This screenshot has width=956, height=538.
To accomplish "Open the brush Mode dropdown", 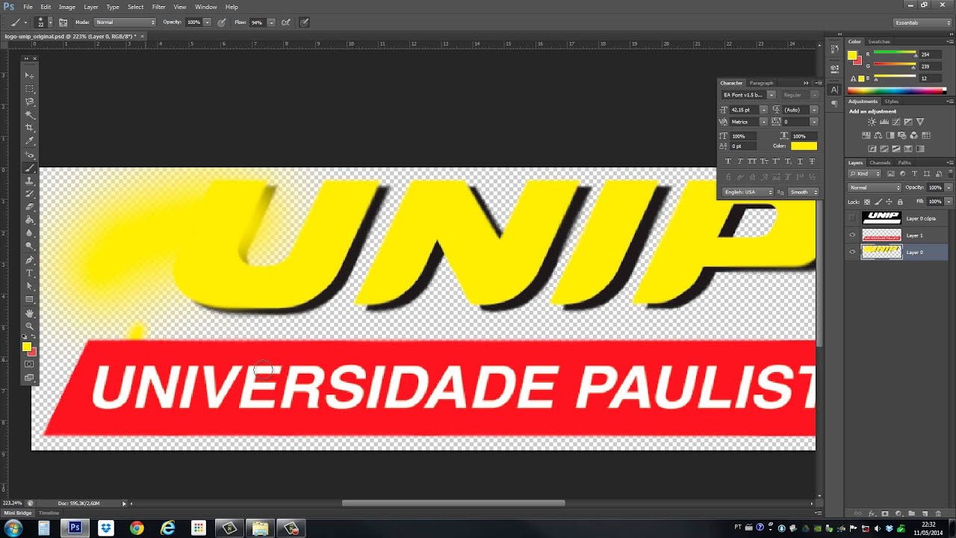I will 125,22.
